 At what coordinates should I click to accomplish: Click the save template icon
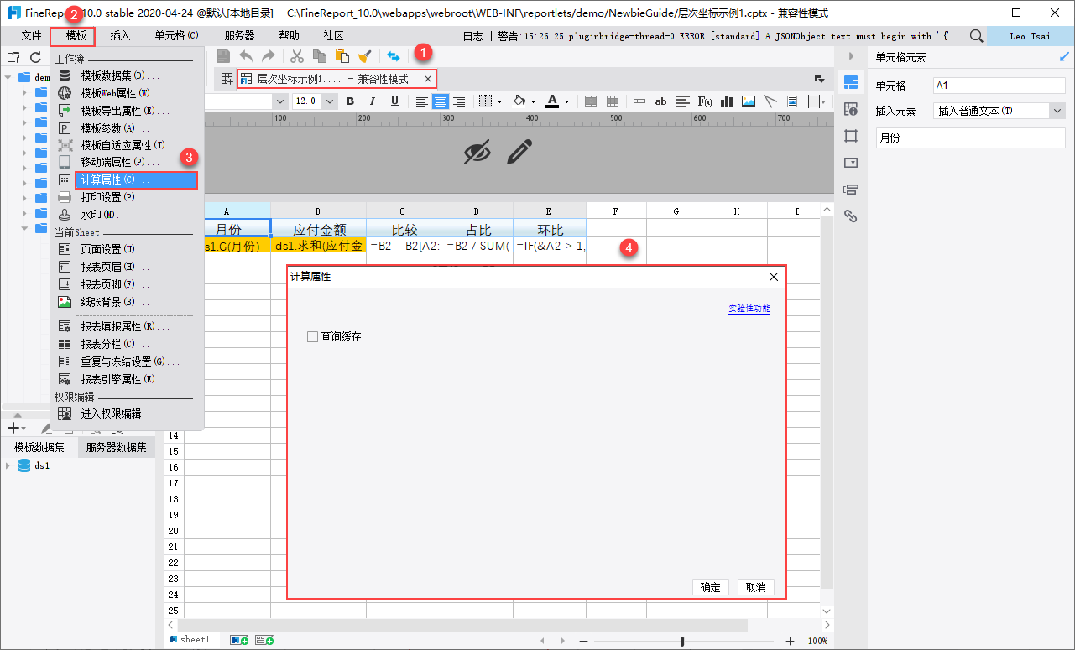223,56
